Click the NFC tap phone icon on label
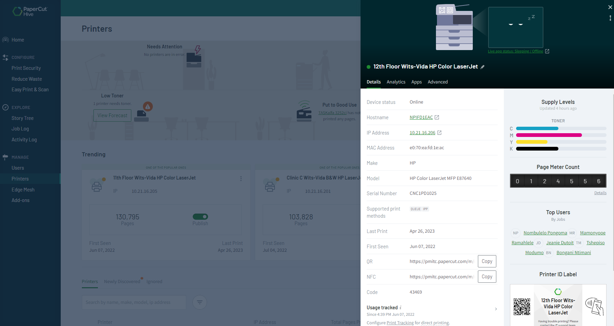The image size is (614, 326). pyautogui.click(x=594, y=307)
